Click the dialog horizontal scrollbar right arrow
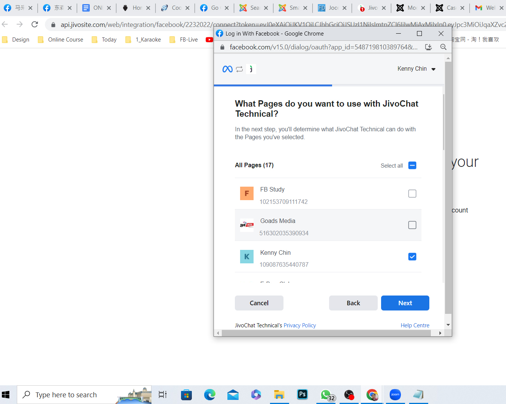Image resolution: width=506 pixels, height=404 pixels. coord(440,333)
